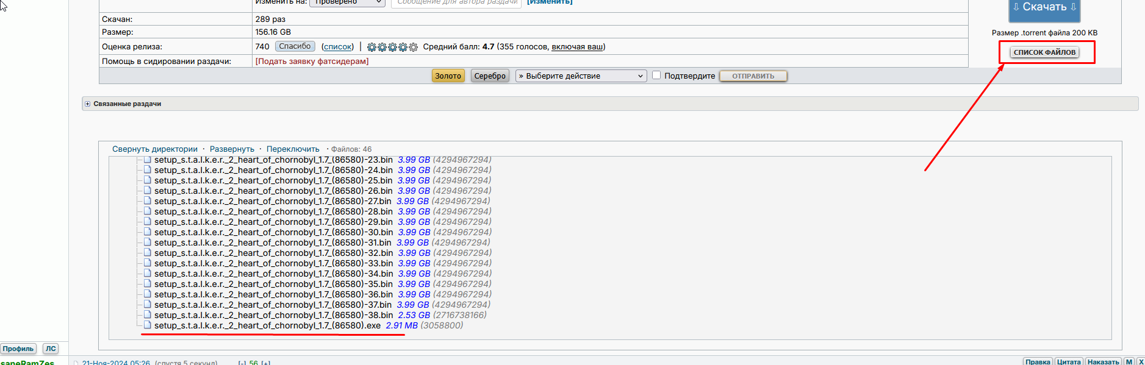This screenshot has width=1145, height=365.
Task: Click the third gear rating icon
Action: 392,47
